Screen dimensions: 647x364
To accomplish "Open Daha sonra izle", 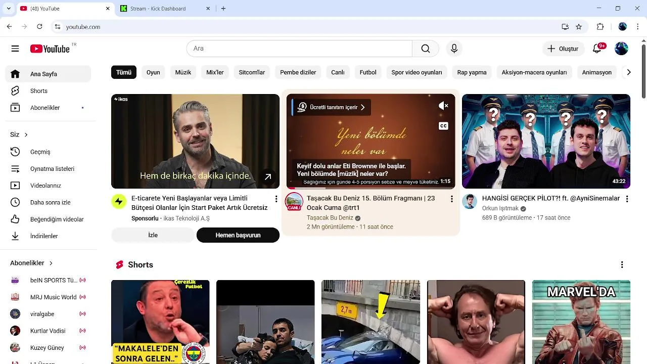I will click(x=48, y=202).
